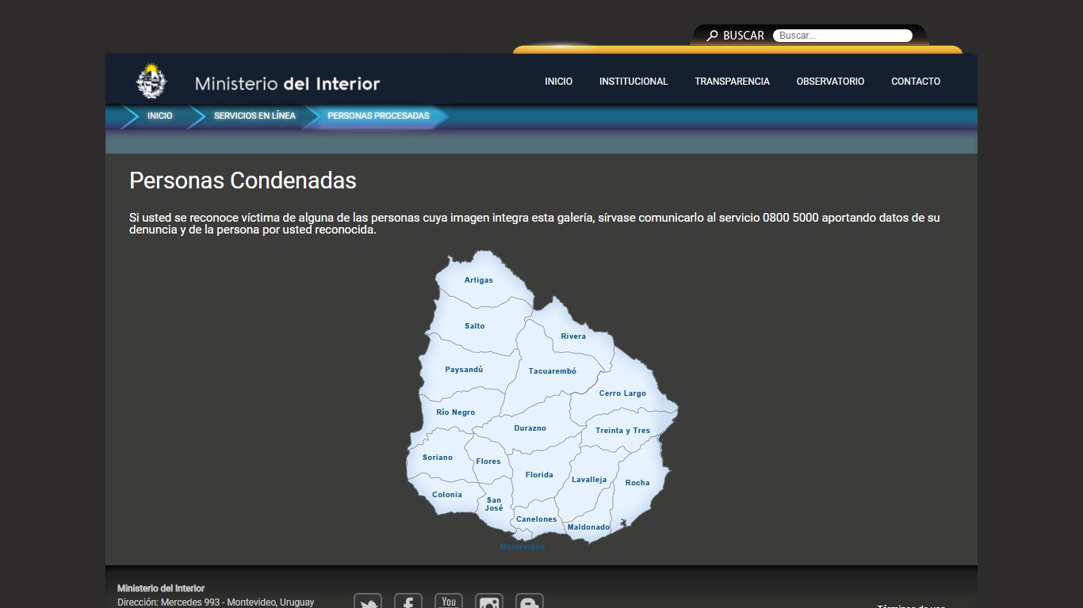The width and height of the screenshot is (1083, 608).
Task: Go to SERVICIOS EN LÍNEA breadcrumb
Action: (x=254, y=116)
